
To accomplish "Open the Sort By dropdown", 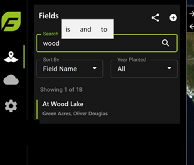I will (x=70, y=69).
